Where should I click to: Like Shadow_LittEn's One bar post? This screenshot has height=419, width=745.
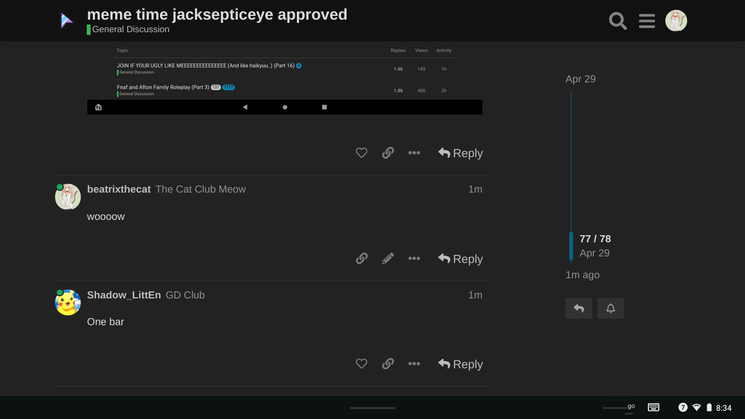coord(361,364)
